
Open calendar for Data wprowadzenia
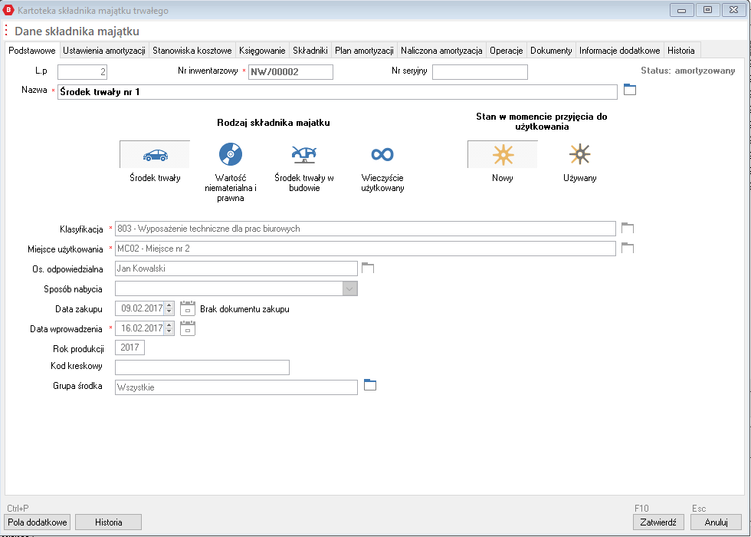[188, 328]
